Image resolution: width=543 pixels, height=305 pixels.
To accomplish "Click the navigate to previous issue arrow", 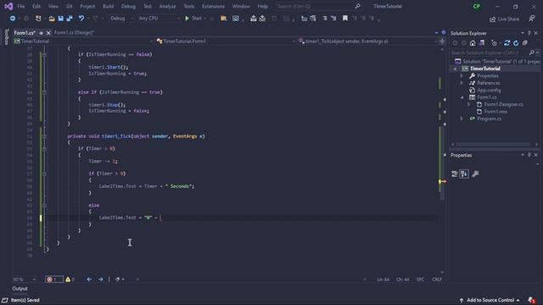I will click(x=89, y=280).
